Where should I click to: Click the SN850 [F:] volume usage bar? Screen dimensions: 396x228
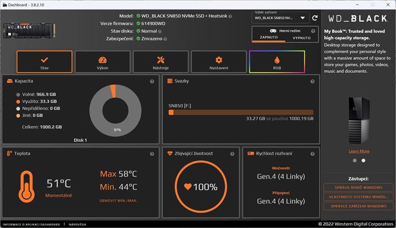click(x=241, y=113)
